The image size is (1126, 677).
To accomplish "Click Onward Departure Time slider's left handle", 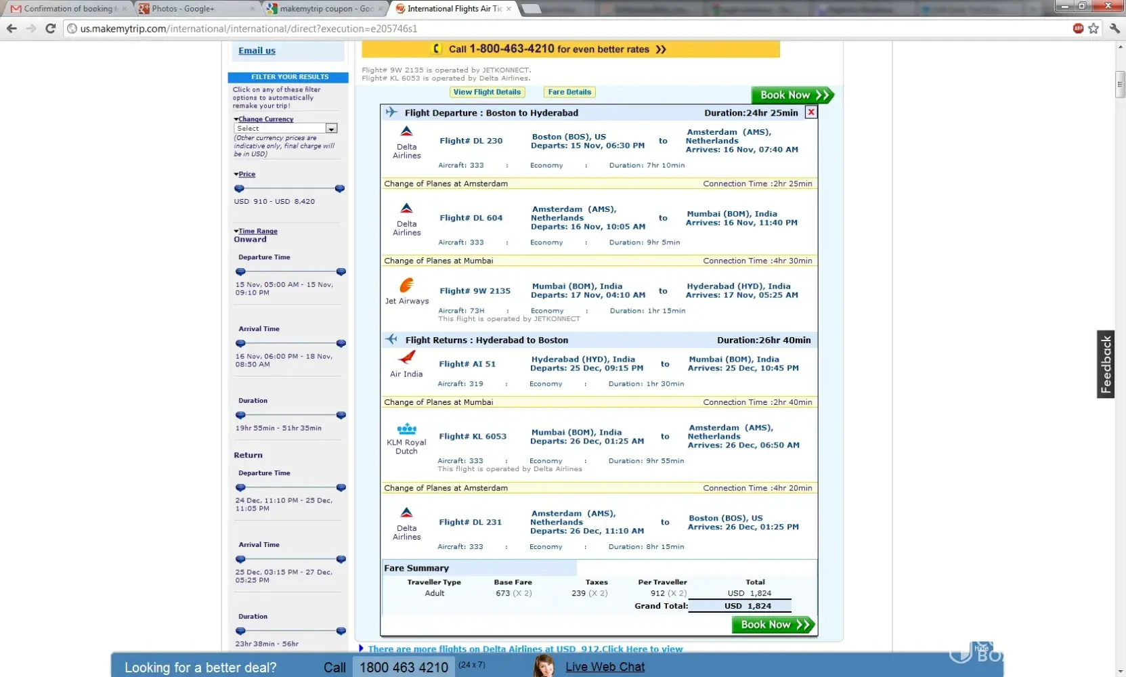I will [x=240, y=271].
